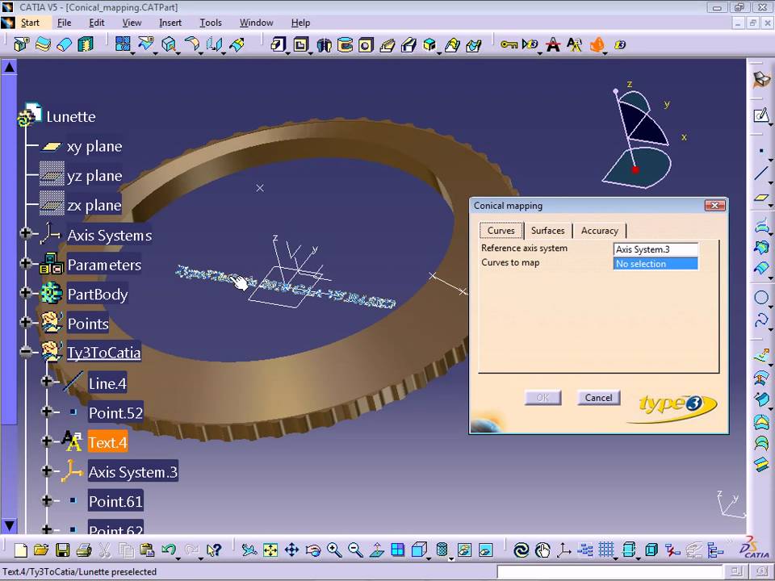Click the binoculars icon in top toolbar
This screenshot has width=775, height=581.
(x=324, y=45)
